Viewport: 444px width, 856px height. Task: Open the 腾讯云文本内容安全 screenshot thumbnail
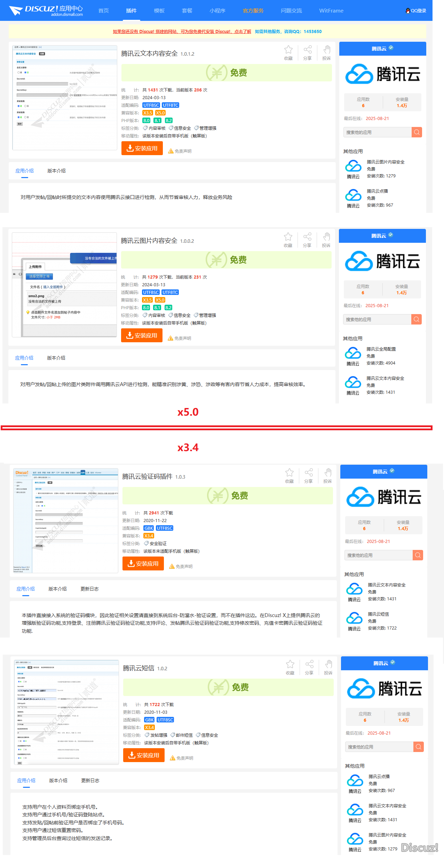tap(65, 97)
